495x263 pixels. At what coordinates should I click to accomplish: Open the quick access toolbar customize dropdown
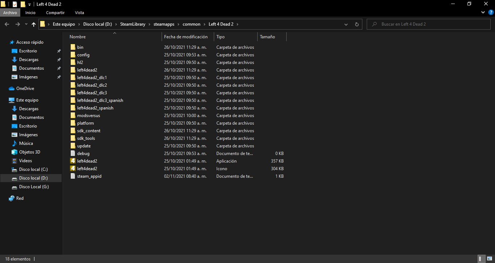[29, 4]
